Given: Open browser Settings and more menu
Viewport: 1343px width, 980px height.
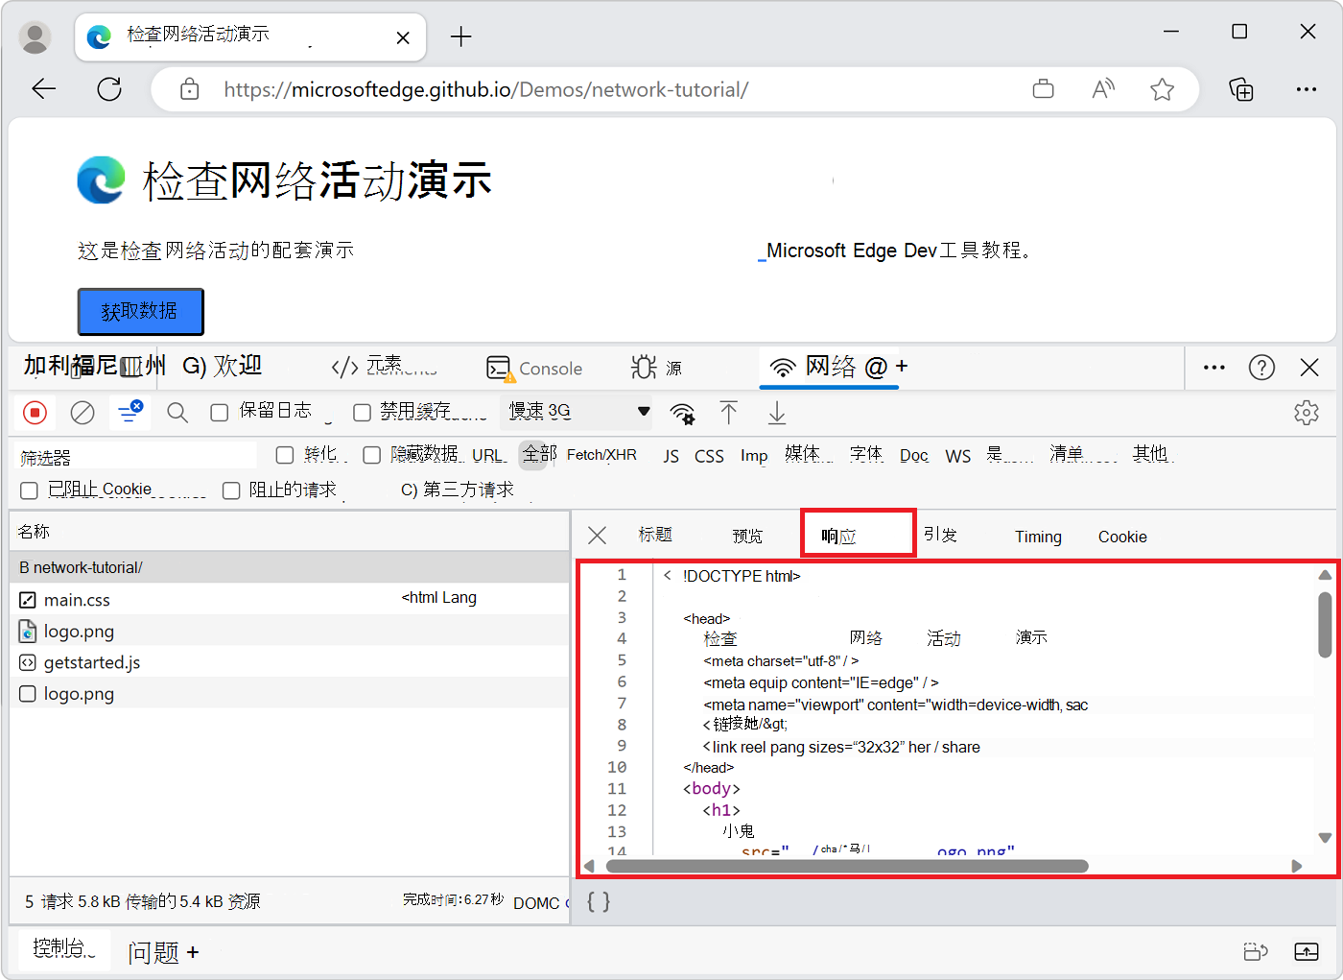Looking at the screenshot, I should click(1307, 89).
